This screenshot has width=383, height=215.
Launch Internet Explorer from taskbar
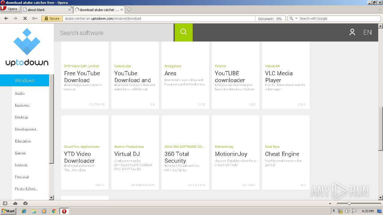(24, 211)
